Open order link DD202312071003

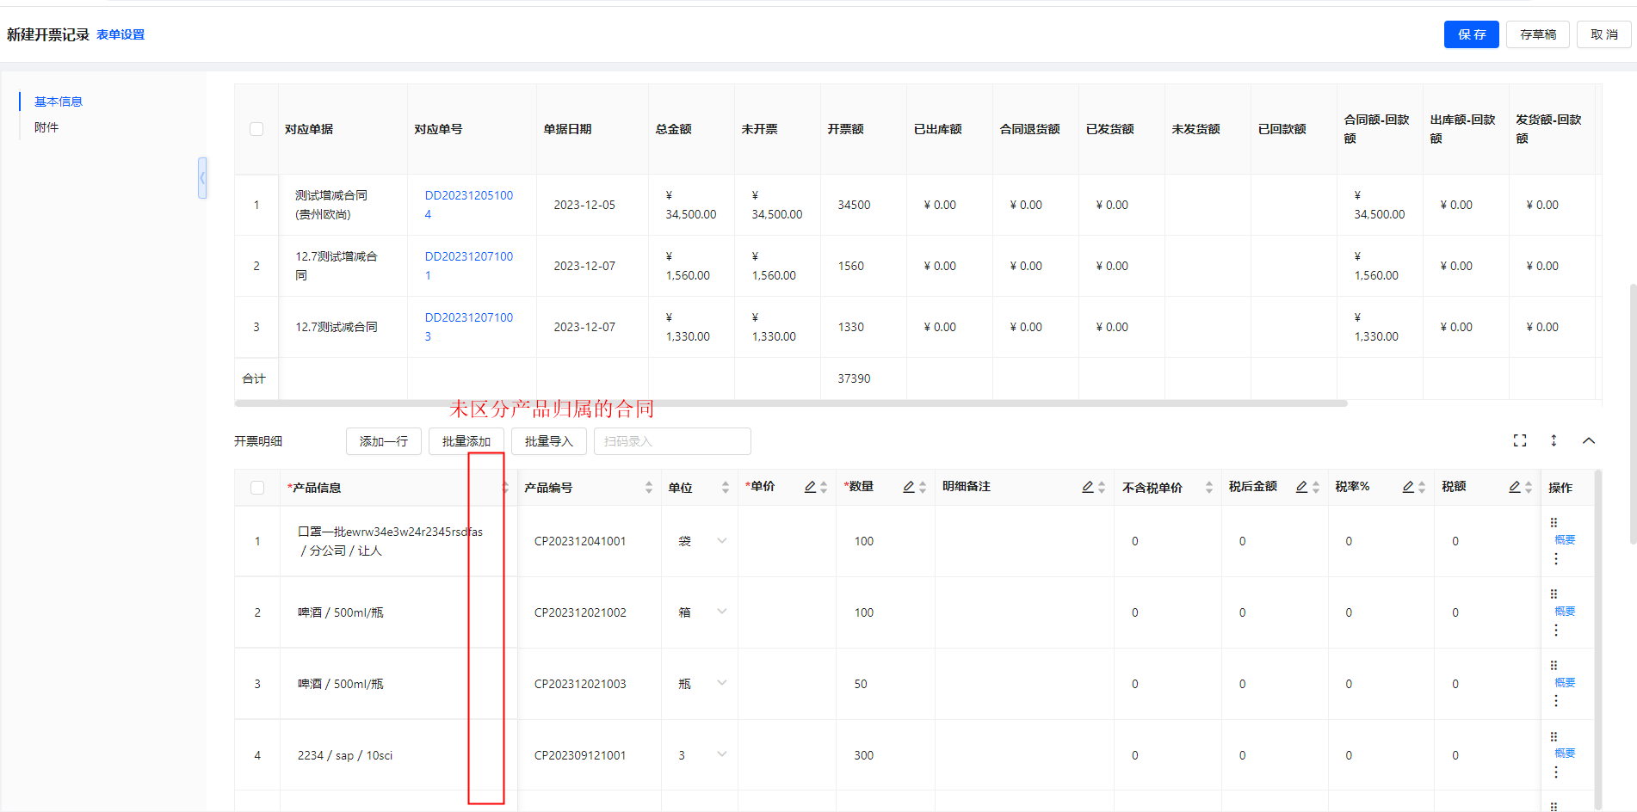pos(469,327)
